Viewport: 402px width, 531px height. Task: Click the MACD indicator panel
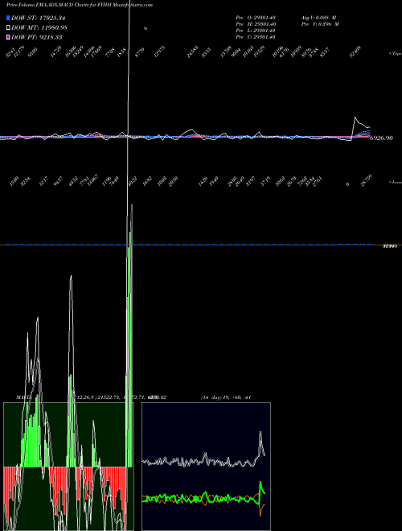point(68,467)
